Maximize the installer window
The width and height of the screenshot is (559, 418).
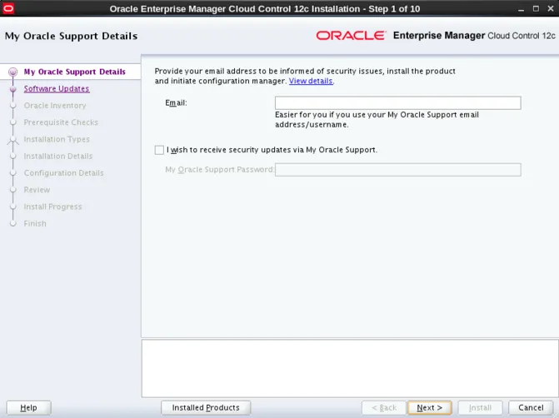point(536,8)
